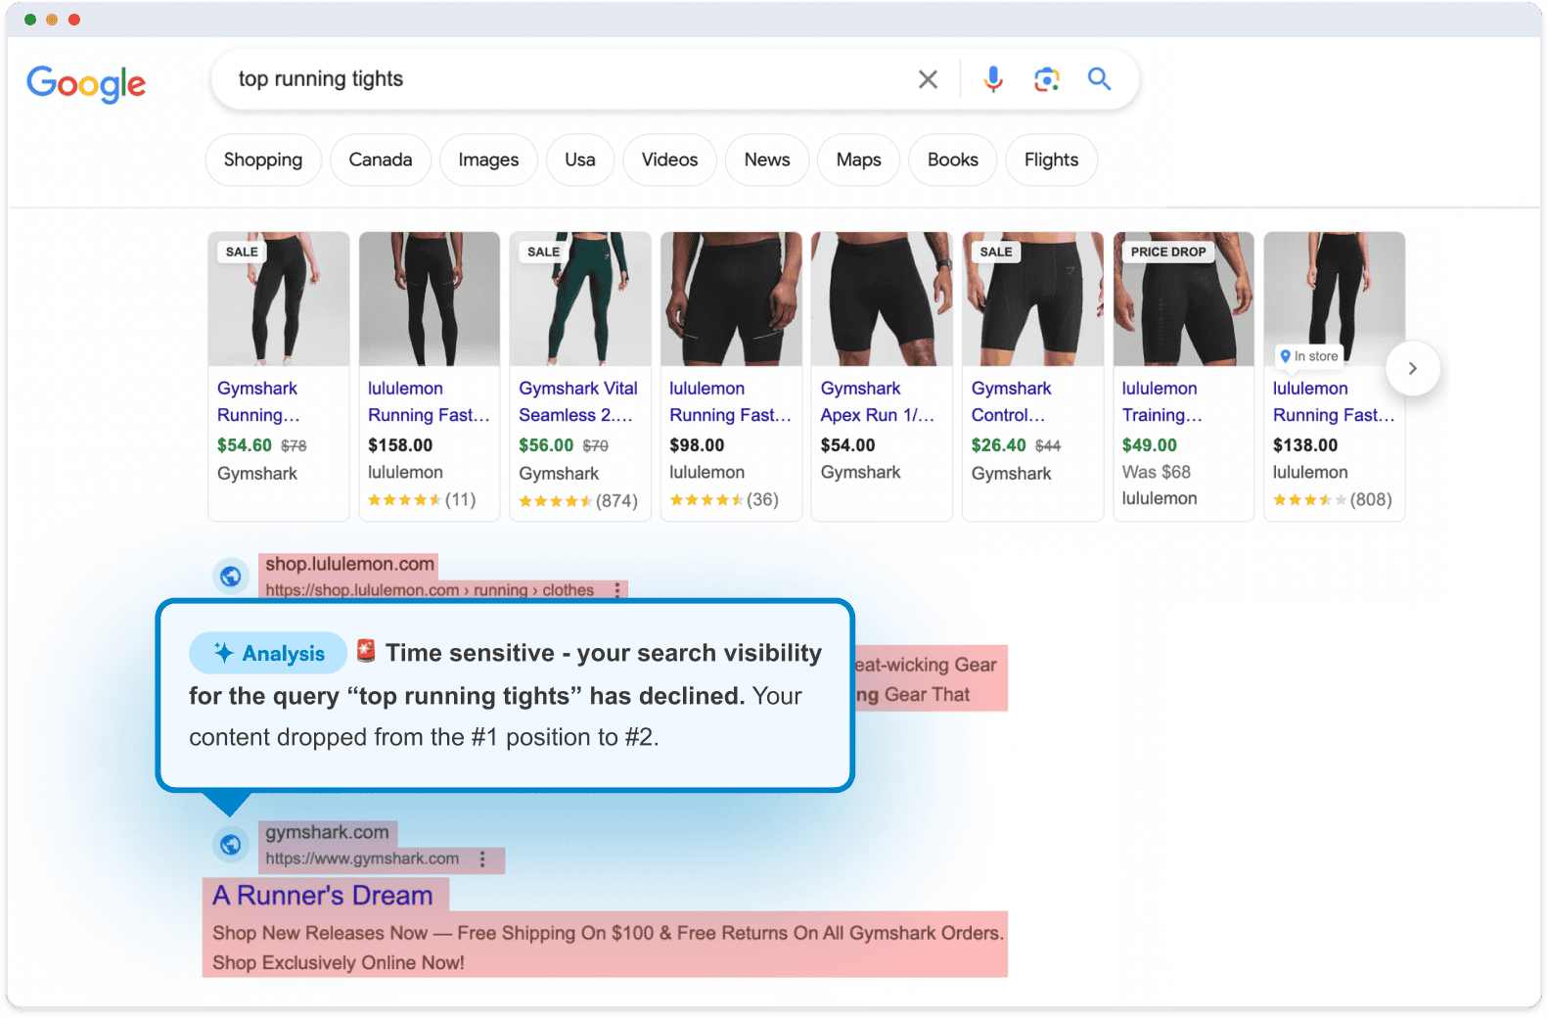Click Gymshark Vital Seamless 2… title link
This screenshot has height=1018, width=1548.
click(578, 401)
